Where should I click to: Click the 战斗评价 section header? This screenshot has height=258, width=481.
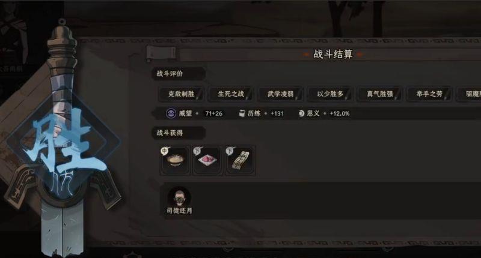pyautogui.click(x=178, y=73)
